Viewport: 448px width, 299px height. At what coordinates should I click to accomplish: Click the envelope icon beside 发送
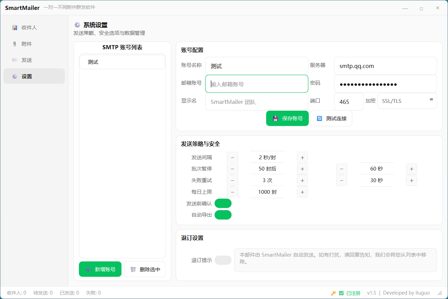tap(15, 60)
